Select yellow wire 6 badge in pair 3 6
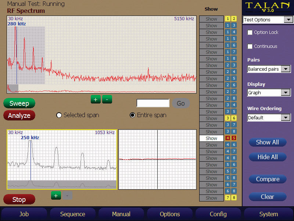The height and width of the screenshot is (221, 294). [234, 118]
